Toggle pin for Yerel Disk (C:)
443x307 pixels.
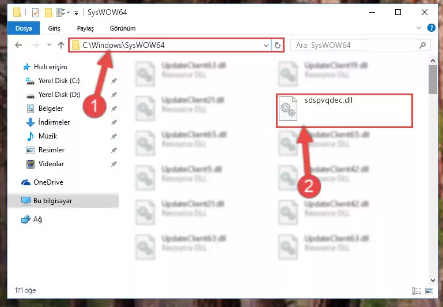click(114, 81)
